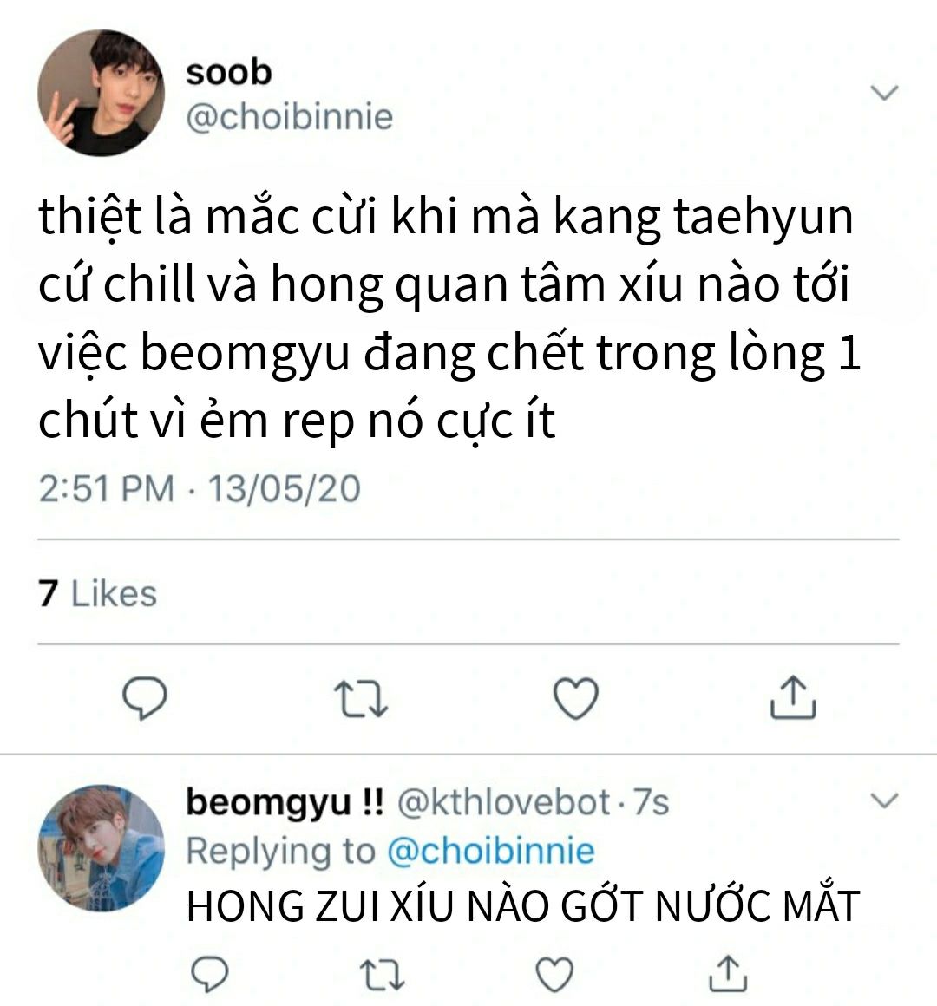Select the @choibinnie handle under soob

(290, 117)
